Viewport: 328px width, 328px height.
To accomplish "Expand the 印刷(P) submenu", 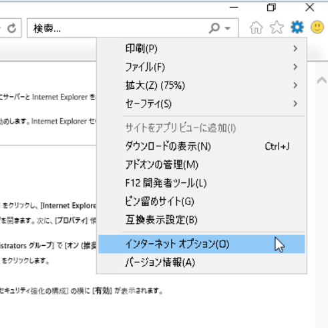I will [x=202, y=49].
